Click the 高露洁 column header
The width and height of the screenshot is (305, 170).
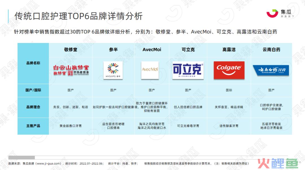[x=229, y=49]
